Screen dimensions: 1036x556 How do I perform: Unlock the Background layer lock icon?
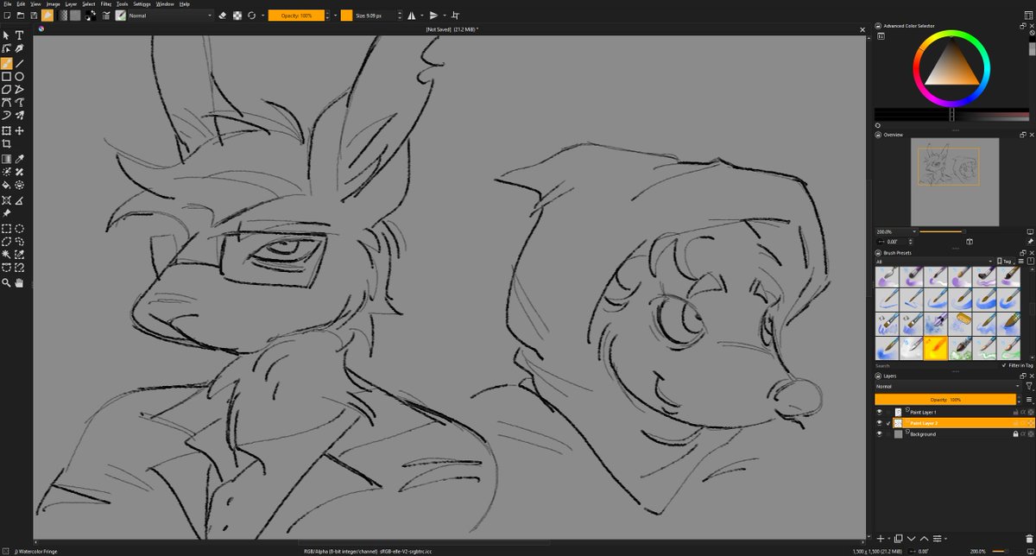click(1015, 434)
